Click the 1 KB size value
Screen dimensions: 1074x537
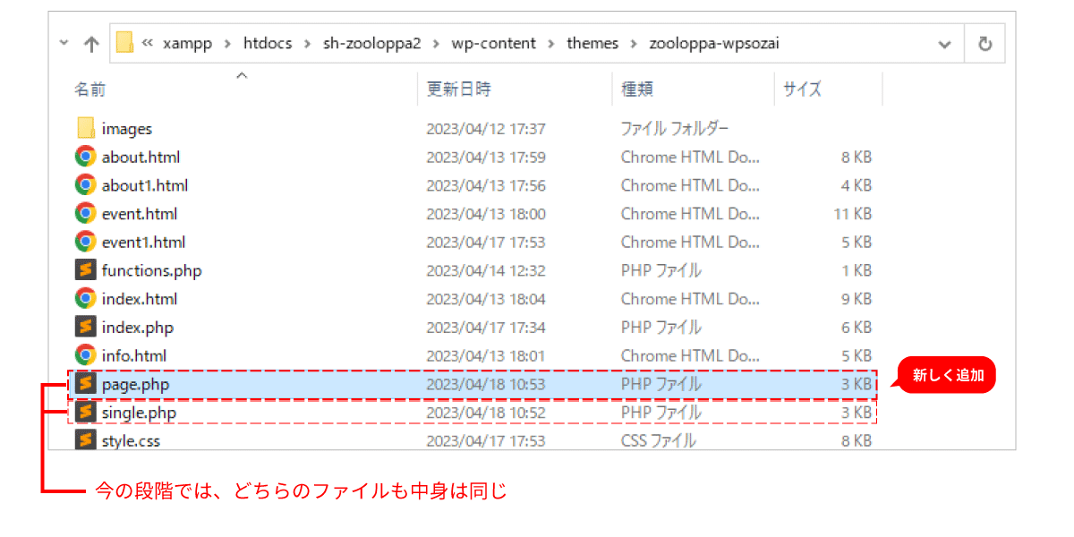857,270
